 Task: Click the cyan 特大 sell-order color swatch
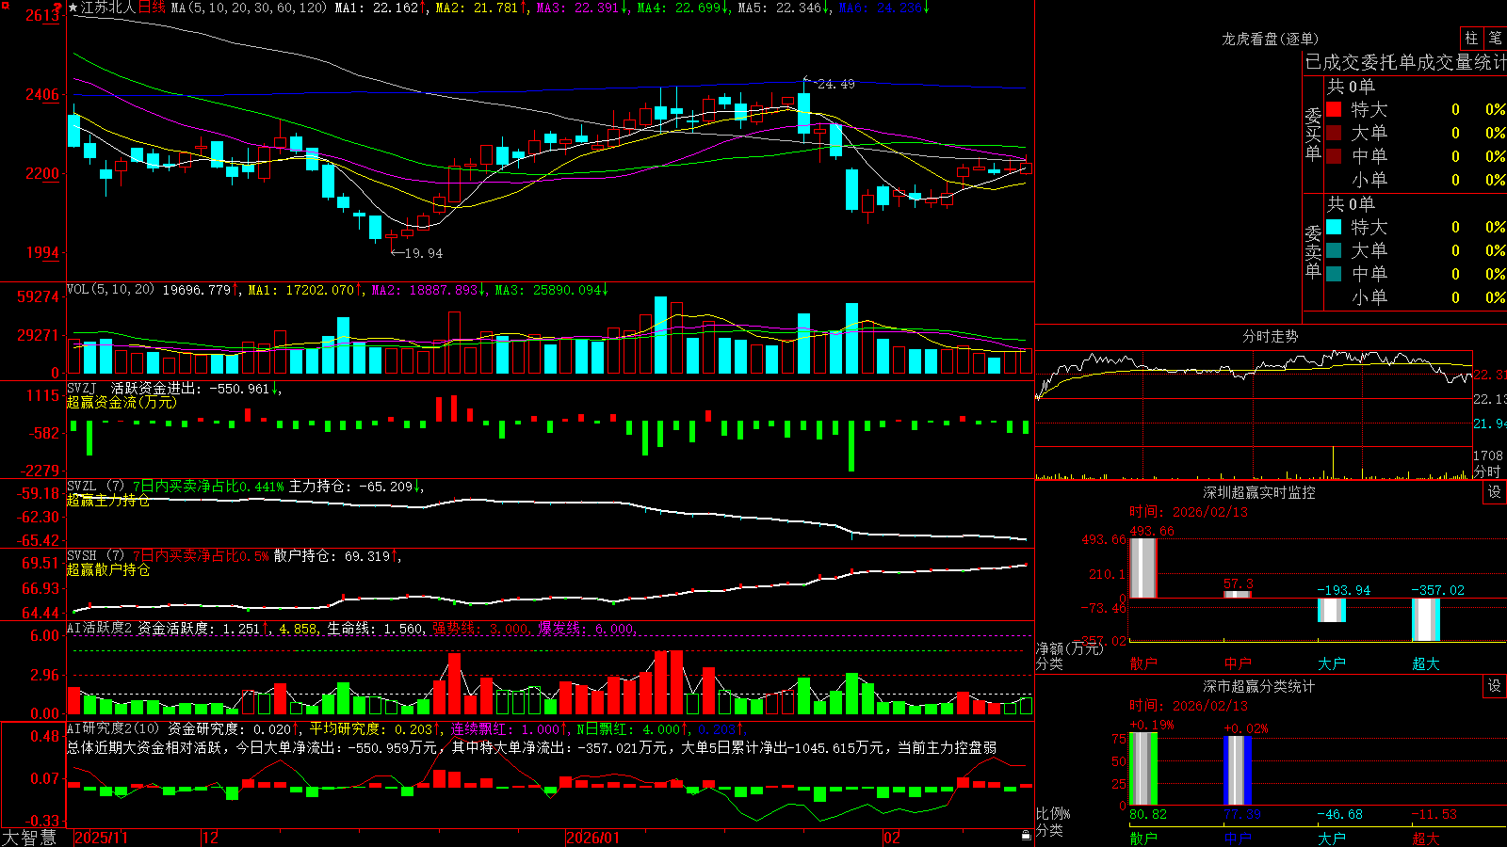[x=1334, y=227]
